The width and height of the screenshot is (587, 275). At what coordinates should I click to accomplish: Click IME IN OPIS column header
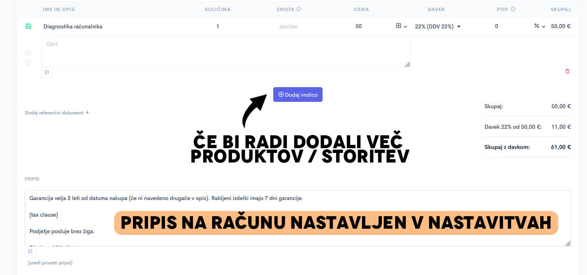tap(59, 10)
